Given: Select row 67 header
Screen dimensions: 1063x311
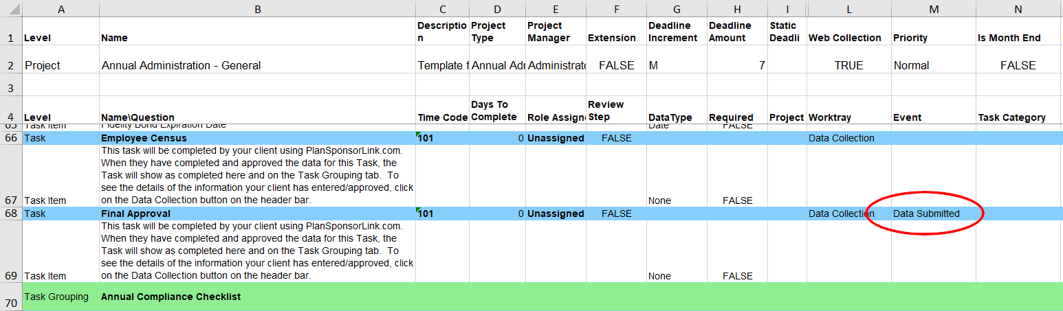Looking at the screenshot, I should (x=11, y=176).
